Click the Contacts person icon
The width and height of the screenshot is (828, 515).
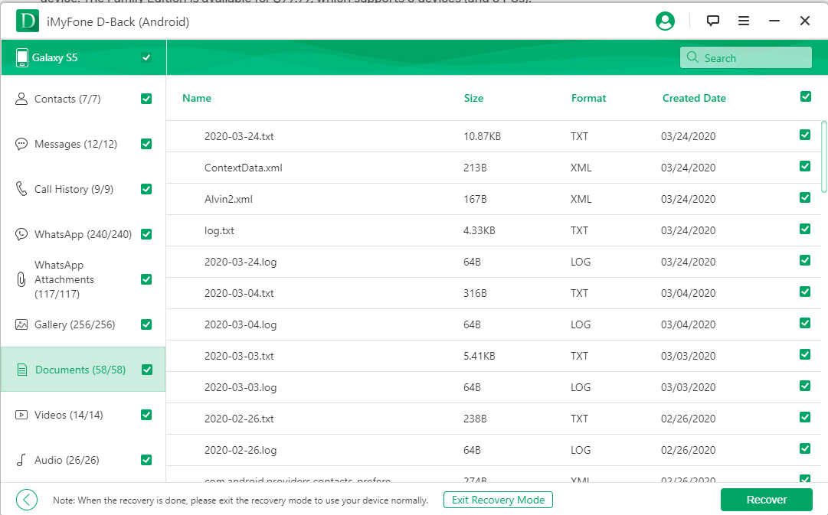[21, 99]
